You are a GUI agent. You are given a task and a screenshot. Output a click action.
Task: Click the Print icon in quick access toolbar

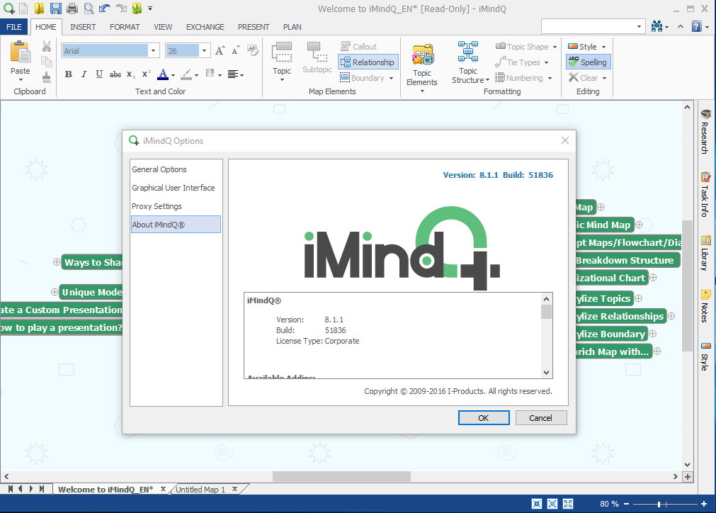click(x=72, y=9)
